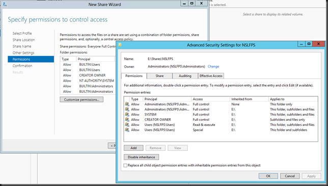Click user icon of Users Read & execute entry
The width and height of the screenshot is (328, 186).
(127, 124)
